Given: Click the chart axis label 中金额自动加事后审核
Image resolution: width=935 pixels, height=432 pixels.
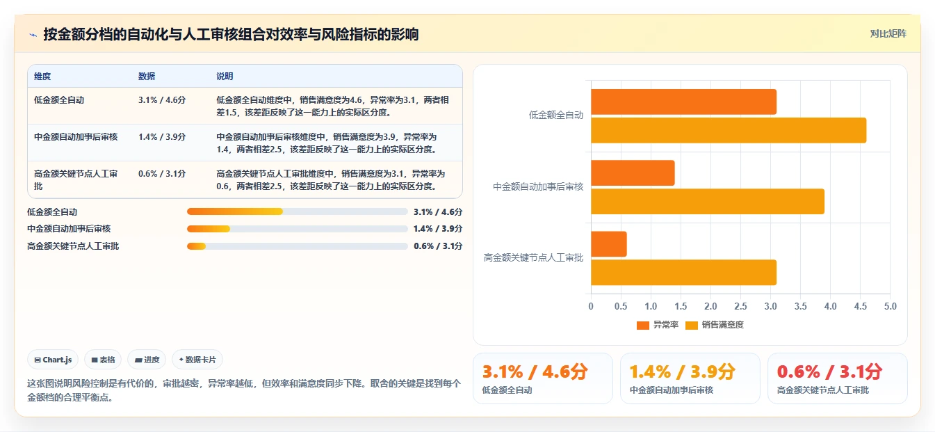Looking at the screenshot, I should [538, 187].
